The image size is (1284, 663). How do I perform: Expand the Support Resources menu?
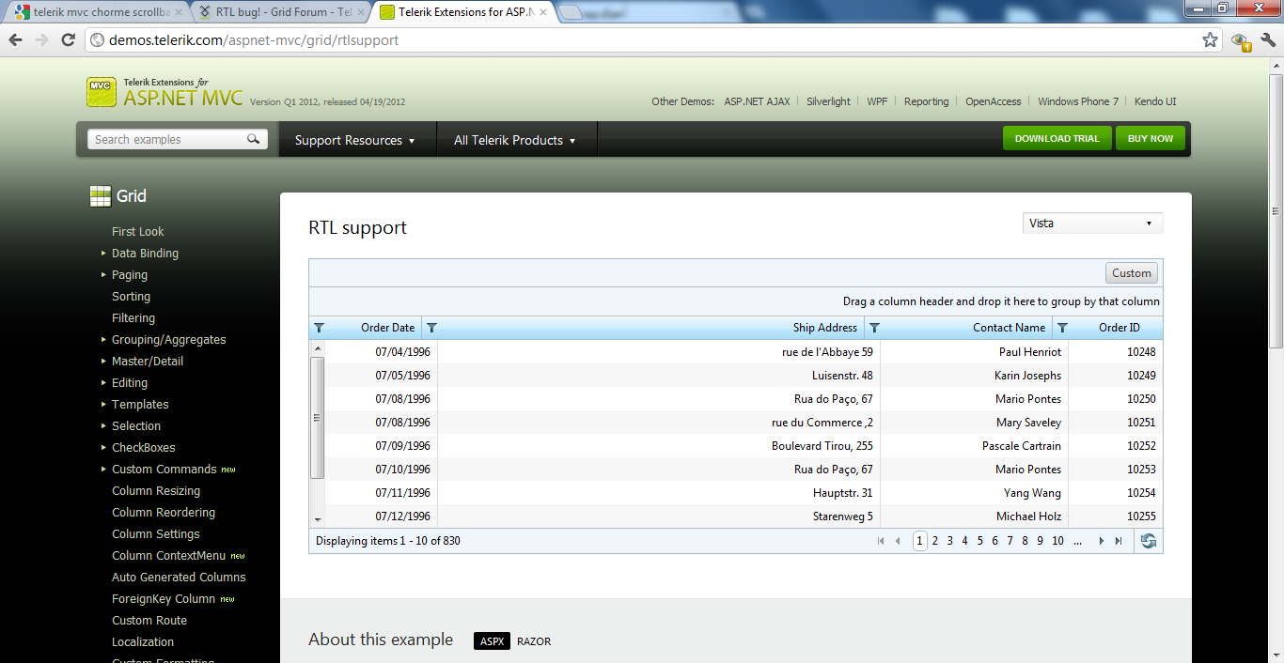click(x=355, y=140)
